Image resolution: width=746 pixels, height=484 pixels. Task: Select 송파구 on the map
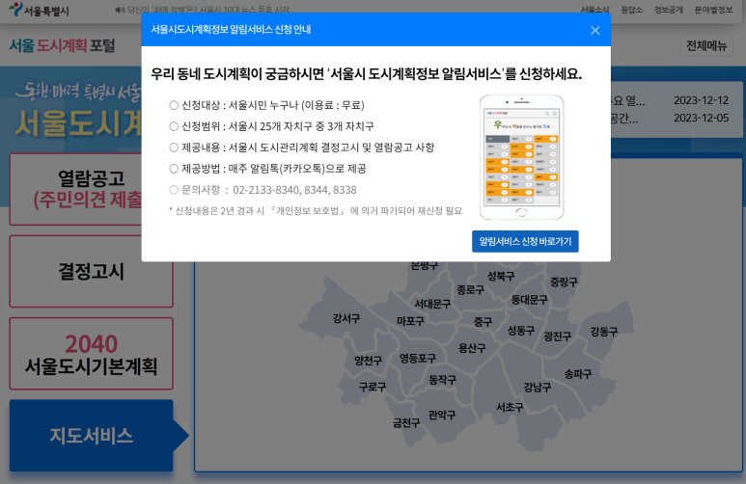pyautogui.click(x=577, y=374)
